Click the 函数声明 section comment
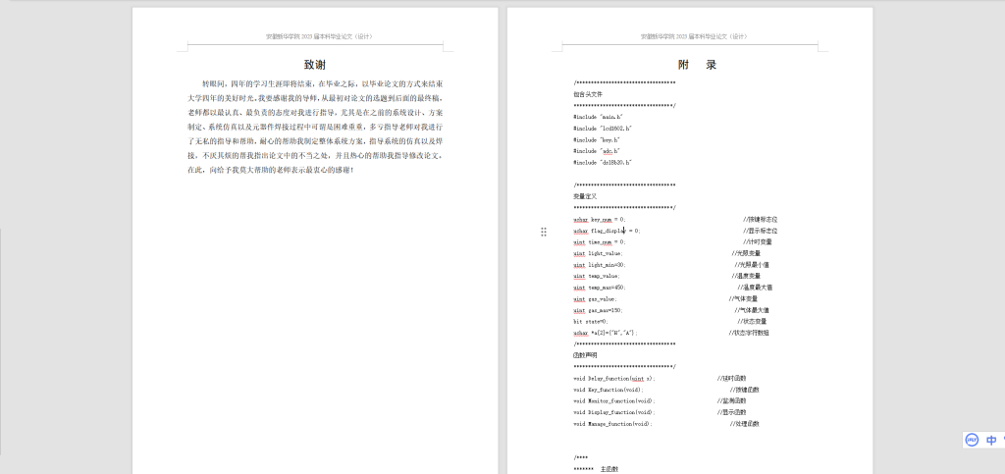 585,355
